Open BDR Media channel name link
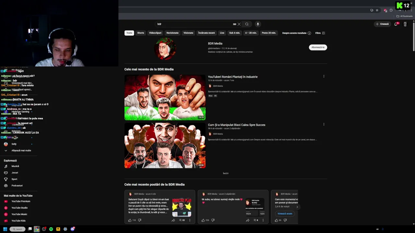This screenshot has height=233, width=415. click(x=215, y=43)
